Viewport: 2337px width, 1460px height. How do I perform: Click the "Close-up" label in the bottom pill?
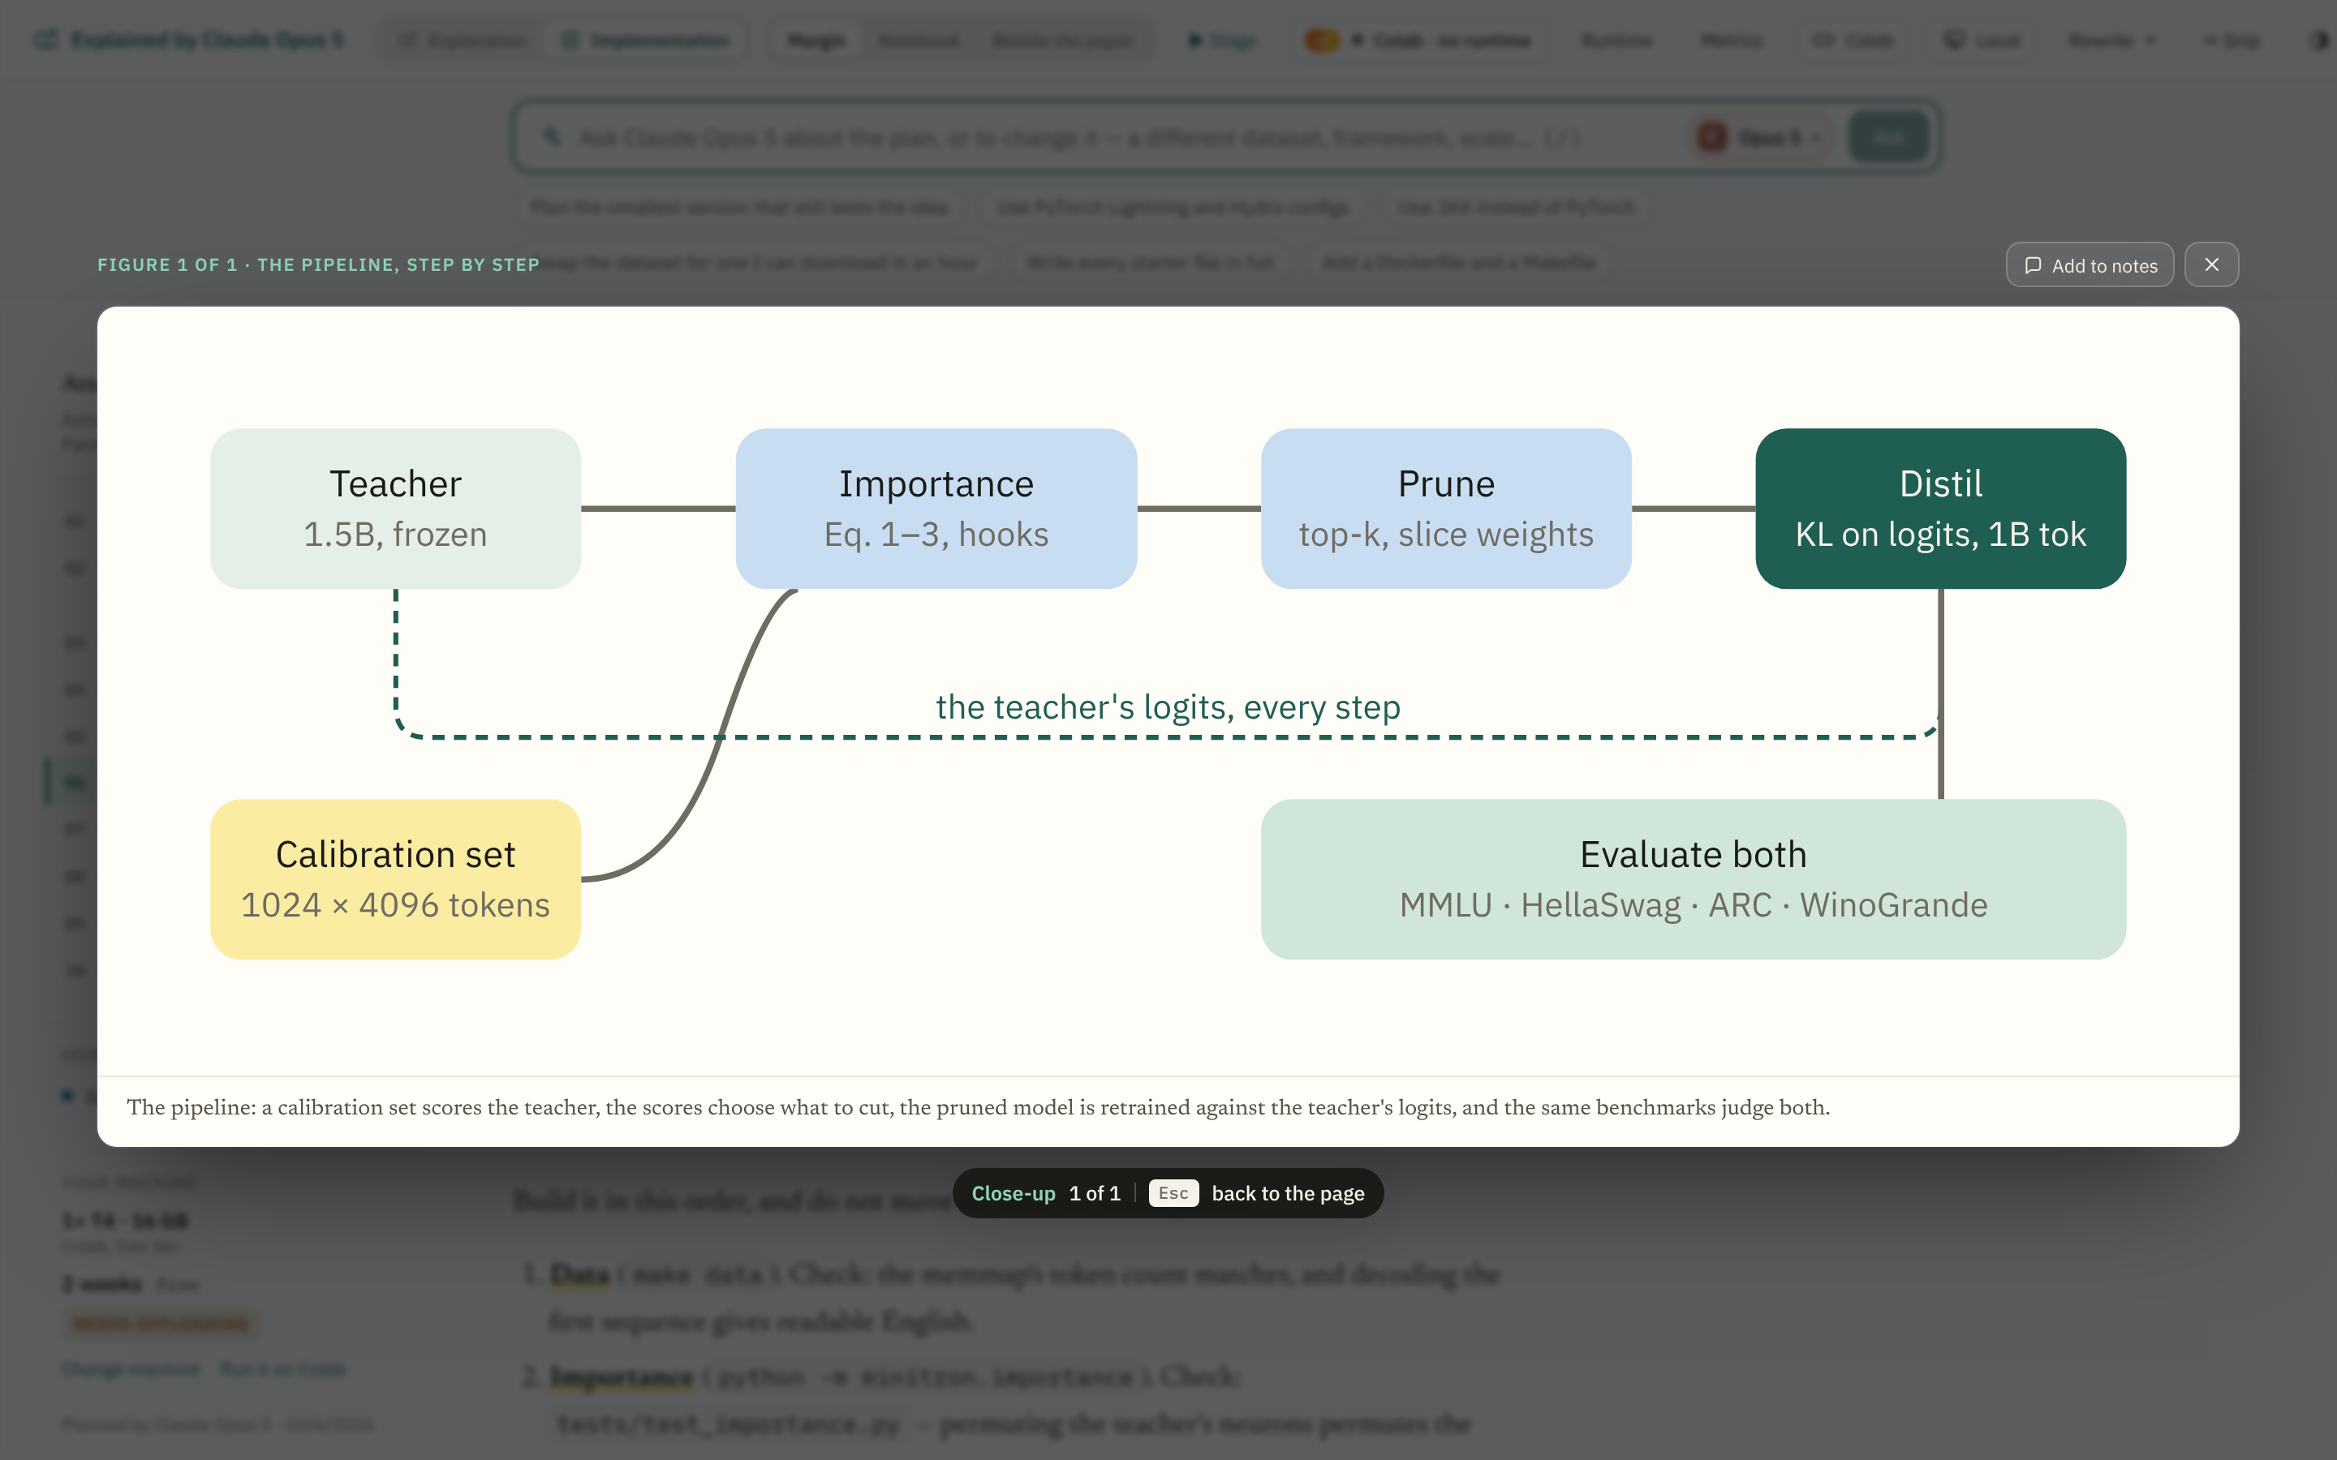[x=1013, y=1193]
